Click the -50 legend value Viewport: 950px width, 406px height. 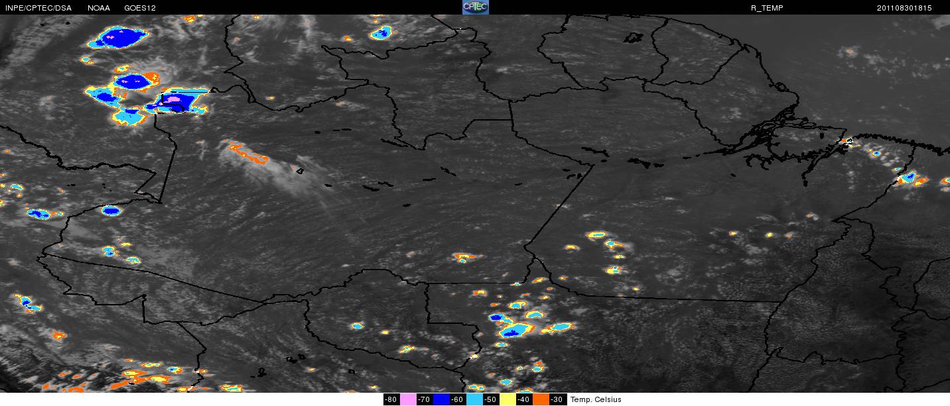point(490,399)
